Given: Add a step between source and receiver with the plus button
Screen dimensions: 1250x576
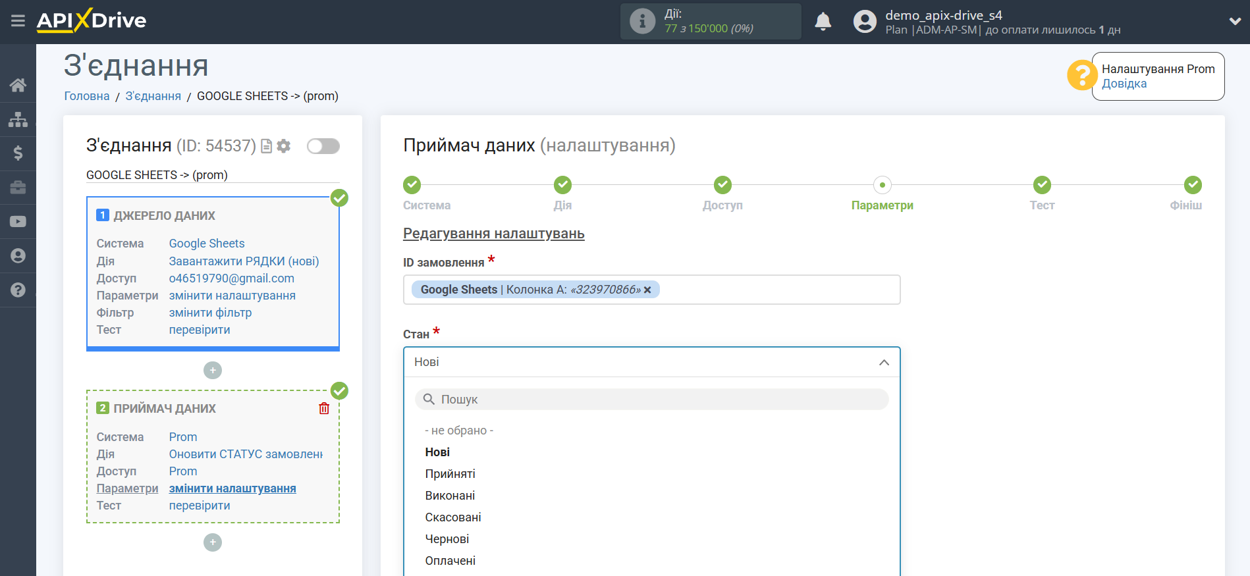Looking at the screenshot, I should [x=213, y=371].
